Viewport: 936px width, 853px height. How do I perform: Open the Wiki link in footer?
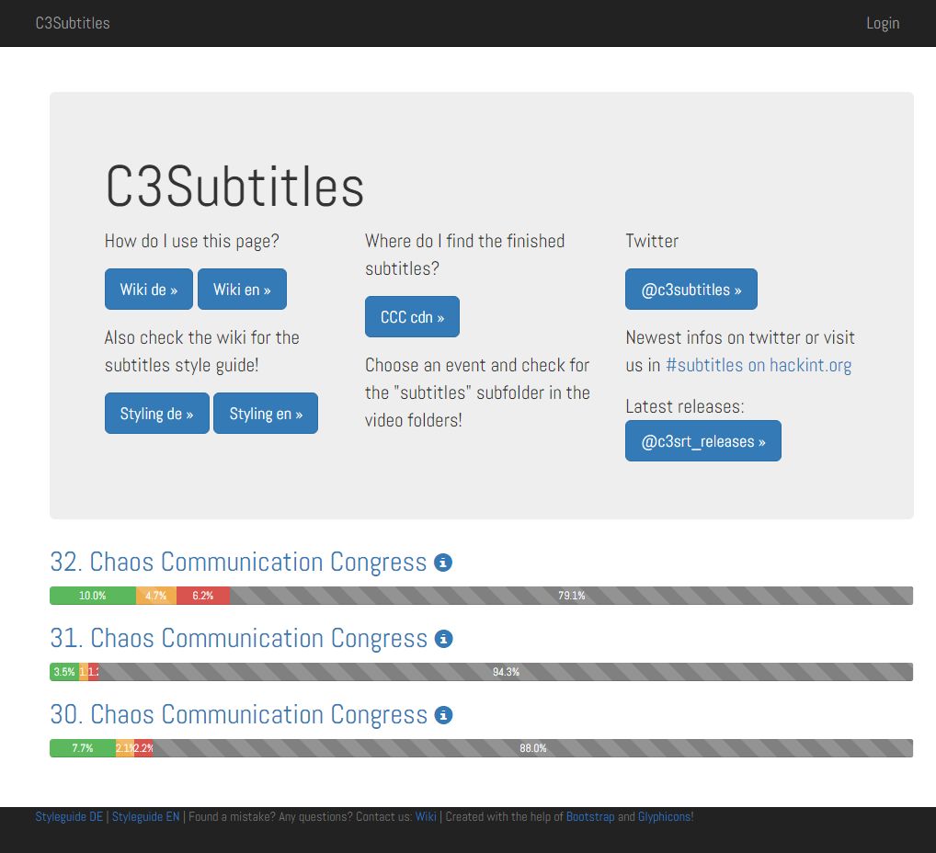coord(426,816)
